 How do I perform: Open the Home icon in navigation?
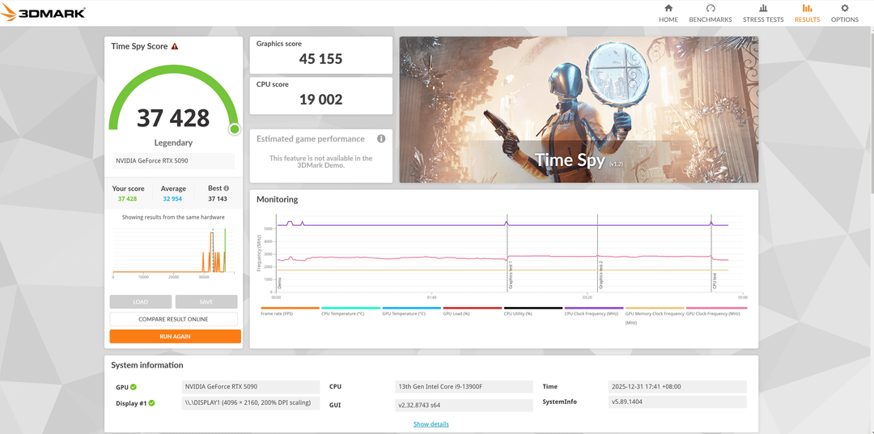click(x=668, y=8)
